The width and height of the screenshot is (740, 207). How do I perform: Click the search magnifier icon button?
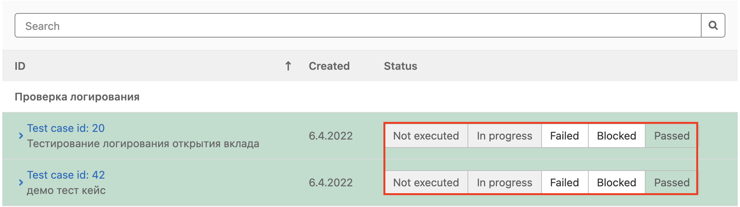click(713, 26)
